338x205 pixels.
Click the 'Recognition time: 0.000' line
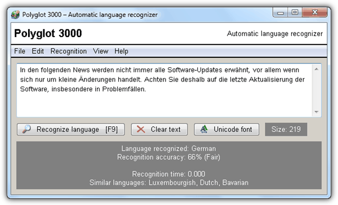click(168, 174)
